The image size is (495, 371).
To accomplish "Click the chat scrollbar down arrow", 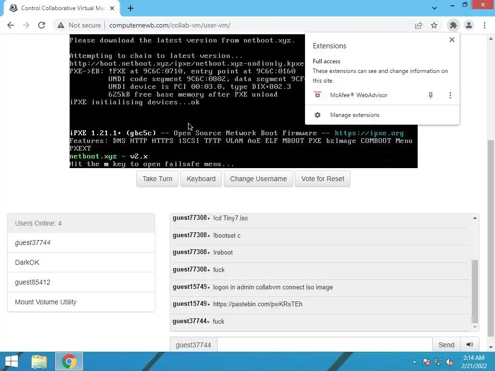I will pyautogui.click(x=475, y=327).
